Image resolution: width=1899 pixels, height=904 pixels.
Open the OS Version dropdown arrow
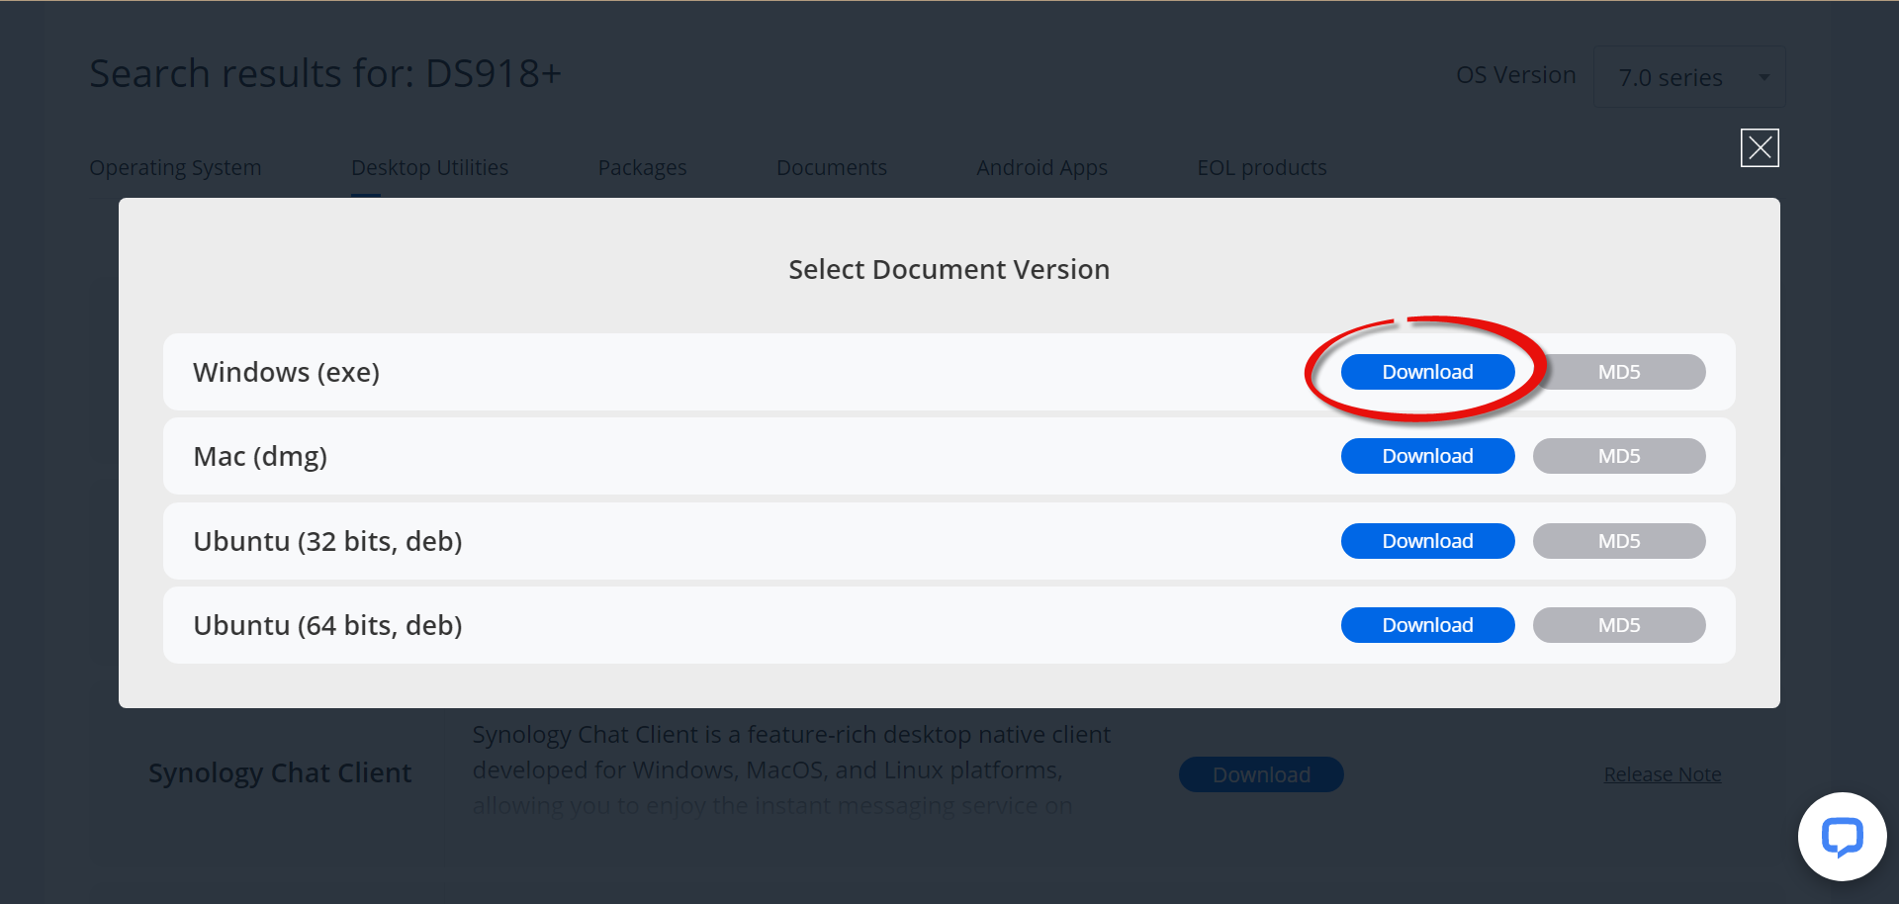pos(1764,76)
